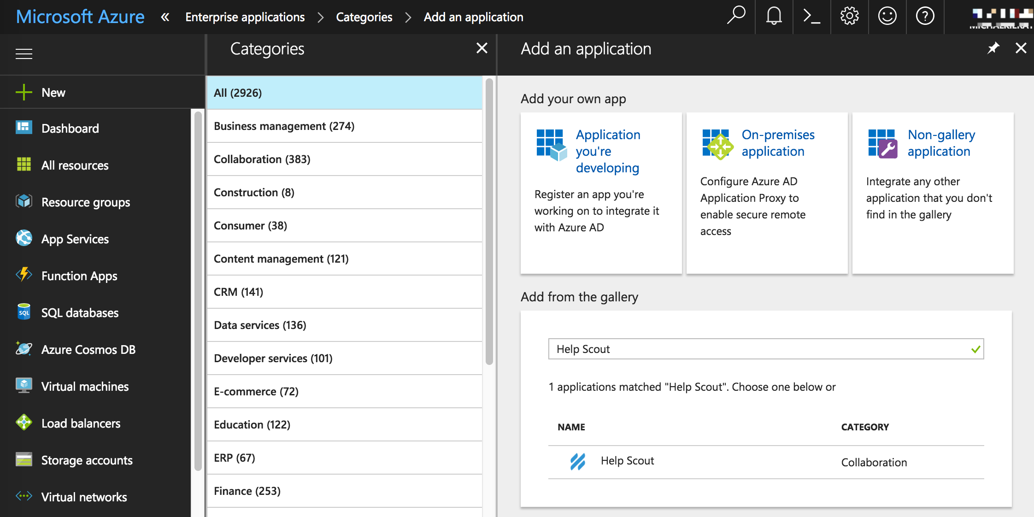Open the Cloud Shell console icon
Viewport: 1034px width, 517px height.
coord(811,17)
